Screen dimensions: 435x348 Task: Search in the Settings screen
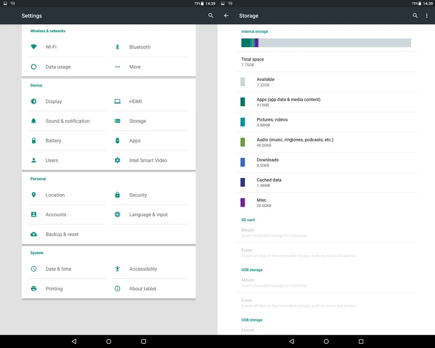[x=211, y=16]
